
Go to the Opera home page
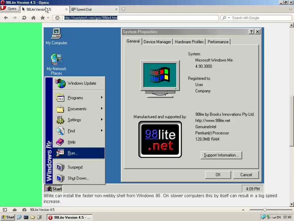coord(33,18)
